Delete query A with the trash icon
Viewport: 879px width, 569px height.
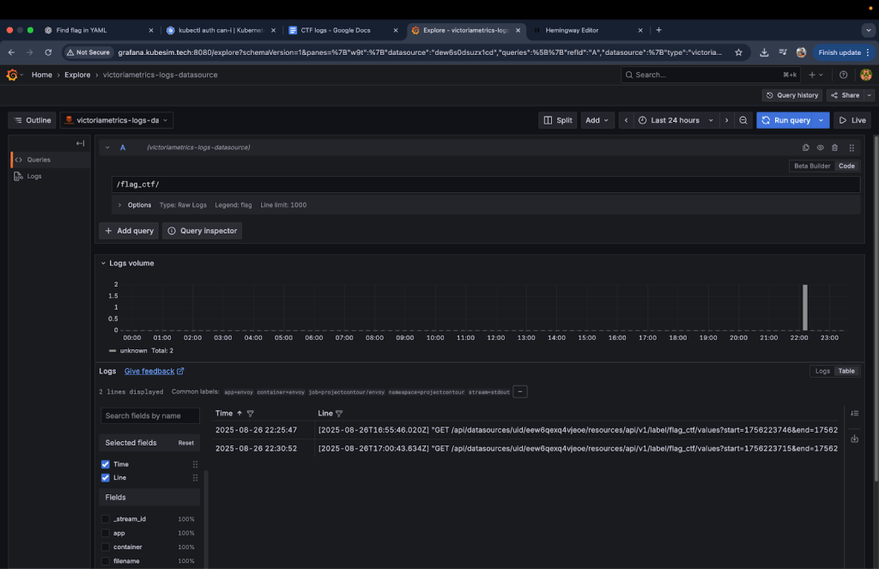(834, 148)
